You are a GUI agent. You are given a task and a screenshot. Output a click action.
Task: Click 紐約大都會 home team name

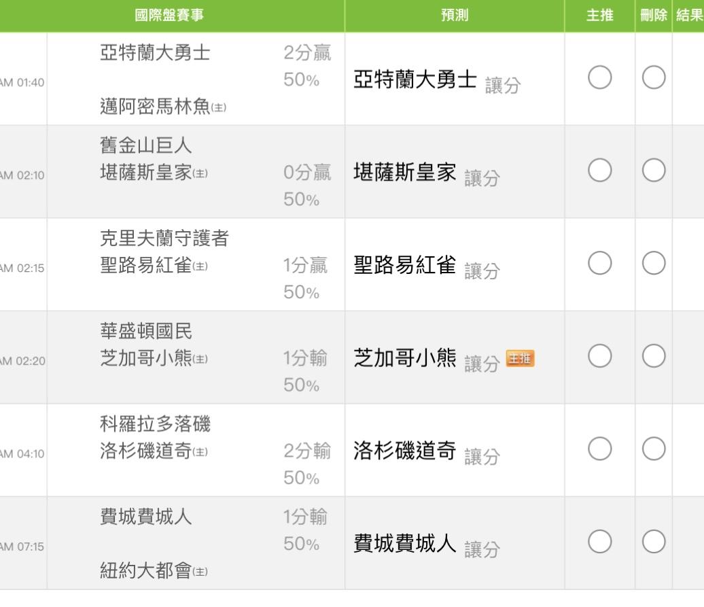[x=146, y=570]
